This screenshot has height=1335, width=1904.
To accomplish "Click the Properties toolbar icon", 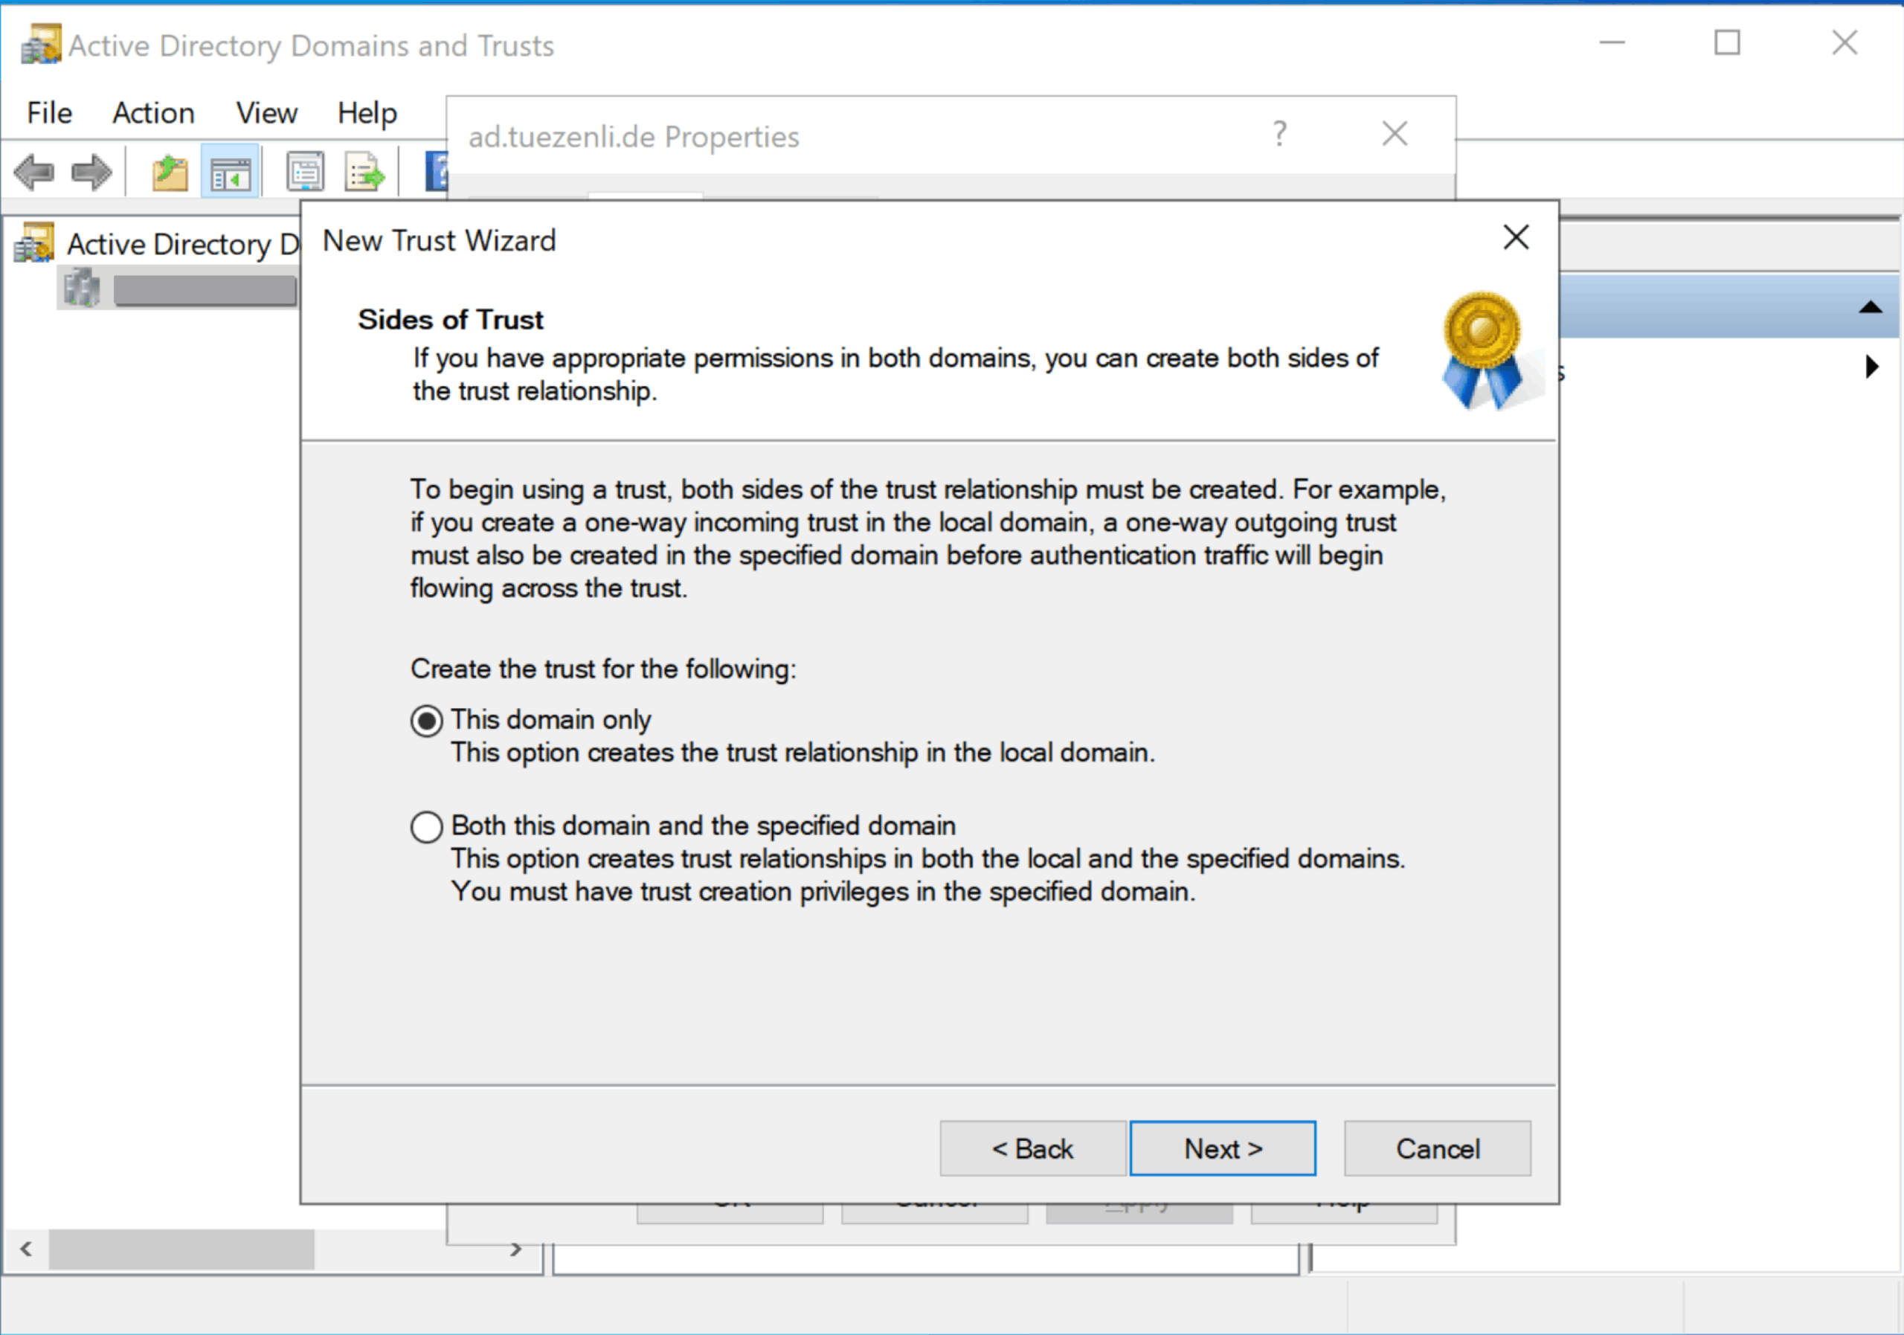I will (305, 173).
